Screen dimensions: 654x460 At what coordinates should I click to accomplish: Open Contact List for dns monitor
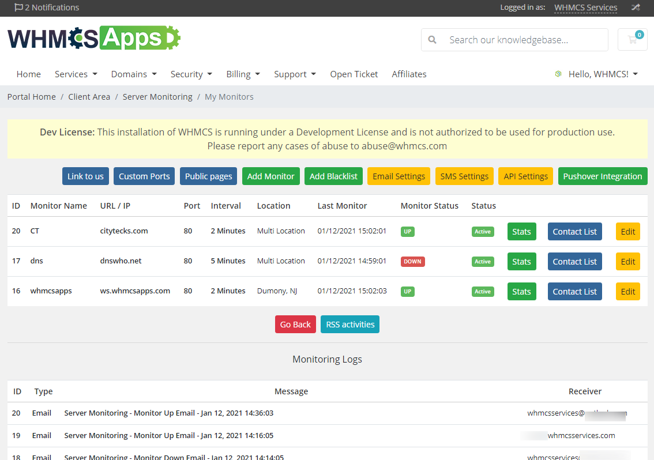point(575,262)
